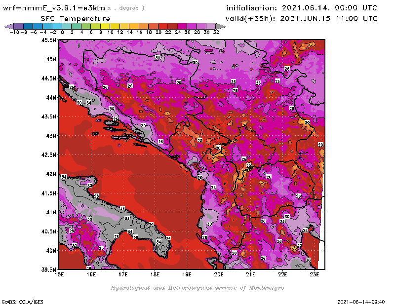Click the light pink 30 to 32 legend swatch
The image size is (395, 305).
pyautogui.click(x=211, y=26)
